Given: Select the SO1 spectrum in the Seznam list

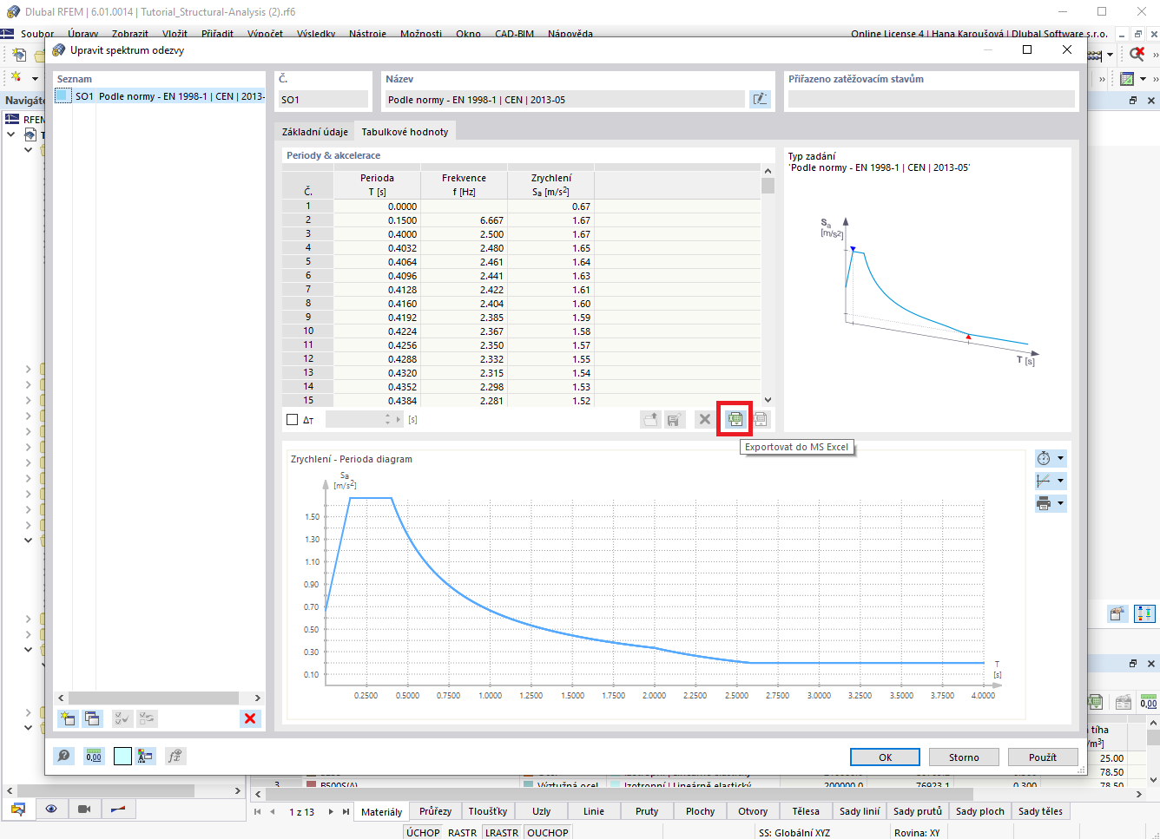Looking at the screenshot, I should pos(158,96).
